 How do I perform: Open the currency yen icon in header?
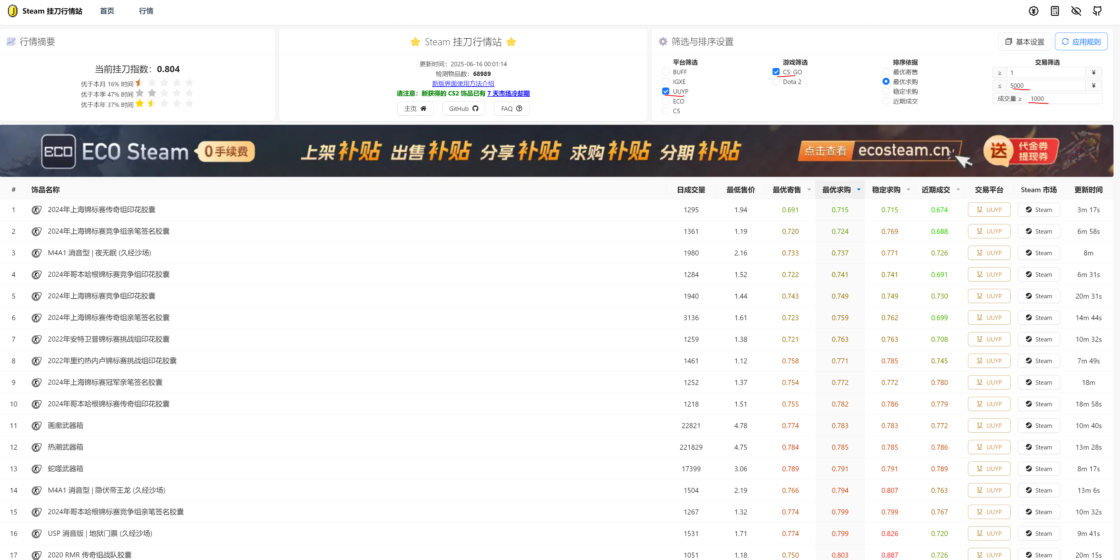[x=1033, y=11]
